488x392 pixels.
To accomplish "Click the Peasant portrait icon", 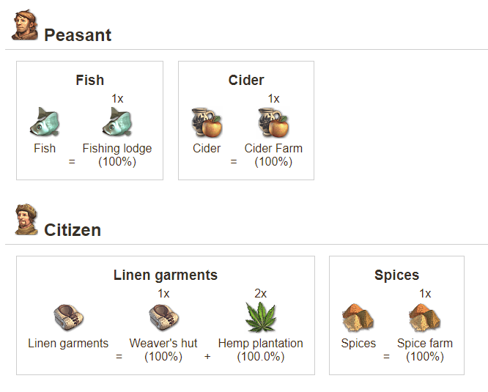I will [25, 26].
